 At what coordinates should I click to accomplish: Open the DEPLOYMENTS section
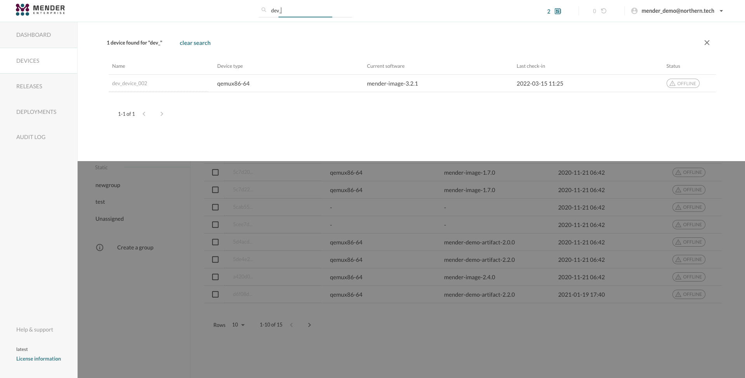(36, 112)
